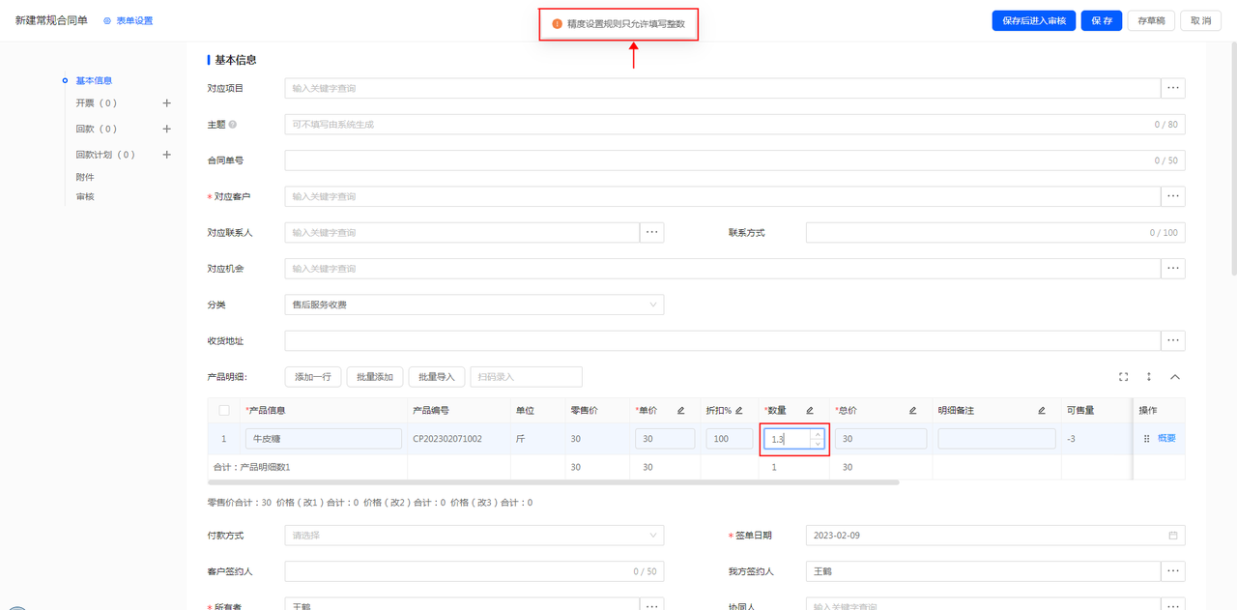Collapse the product details section chevron

tap(1175, 377)
